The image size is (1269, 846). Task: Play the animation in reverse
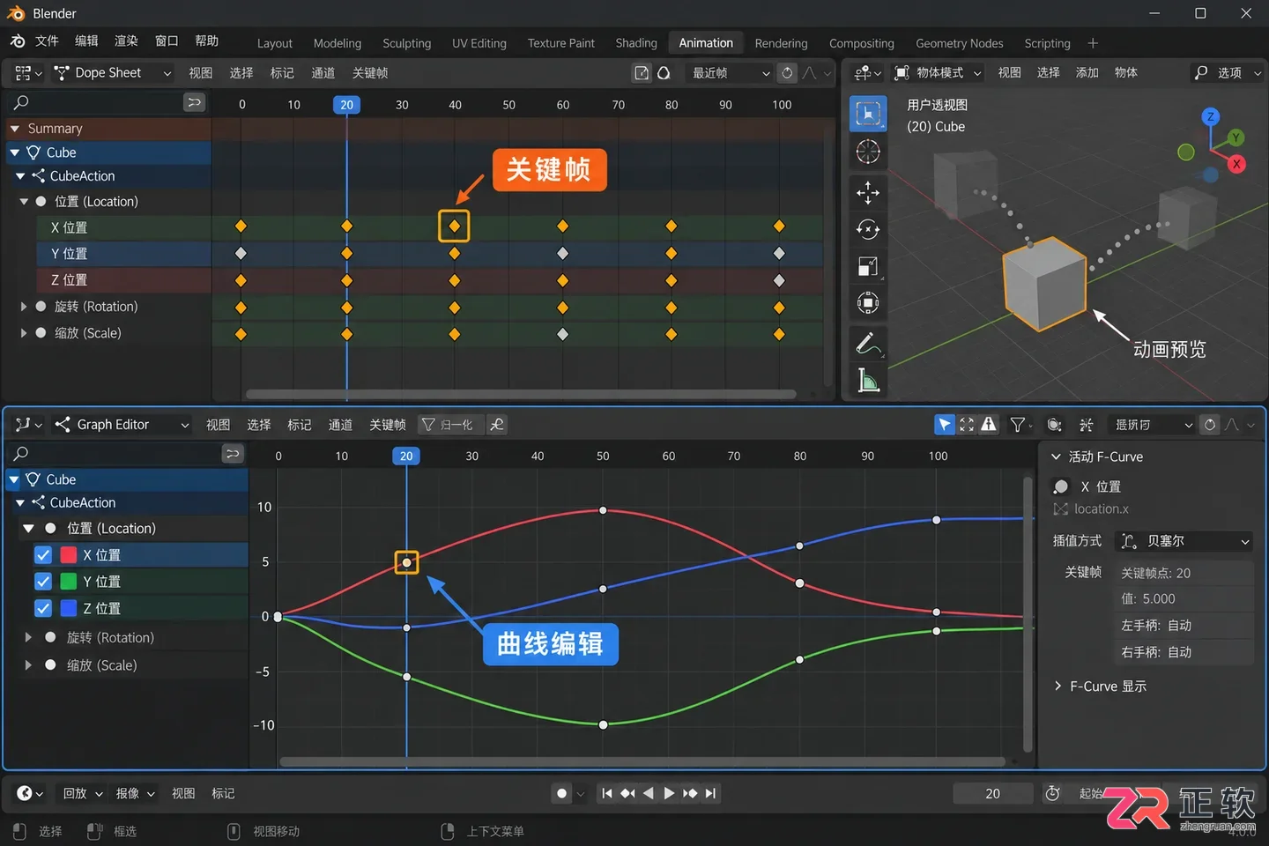[649, 793]
